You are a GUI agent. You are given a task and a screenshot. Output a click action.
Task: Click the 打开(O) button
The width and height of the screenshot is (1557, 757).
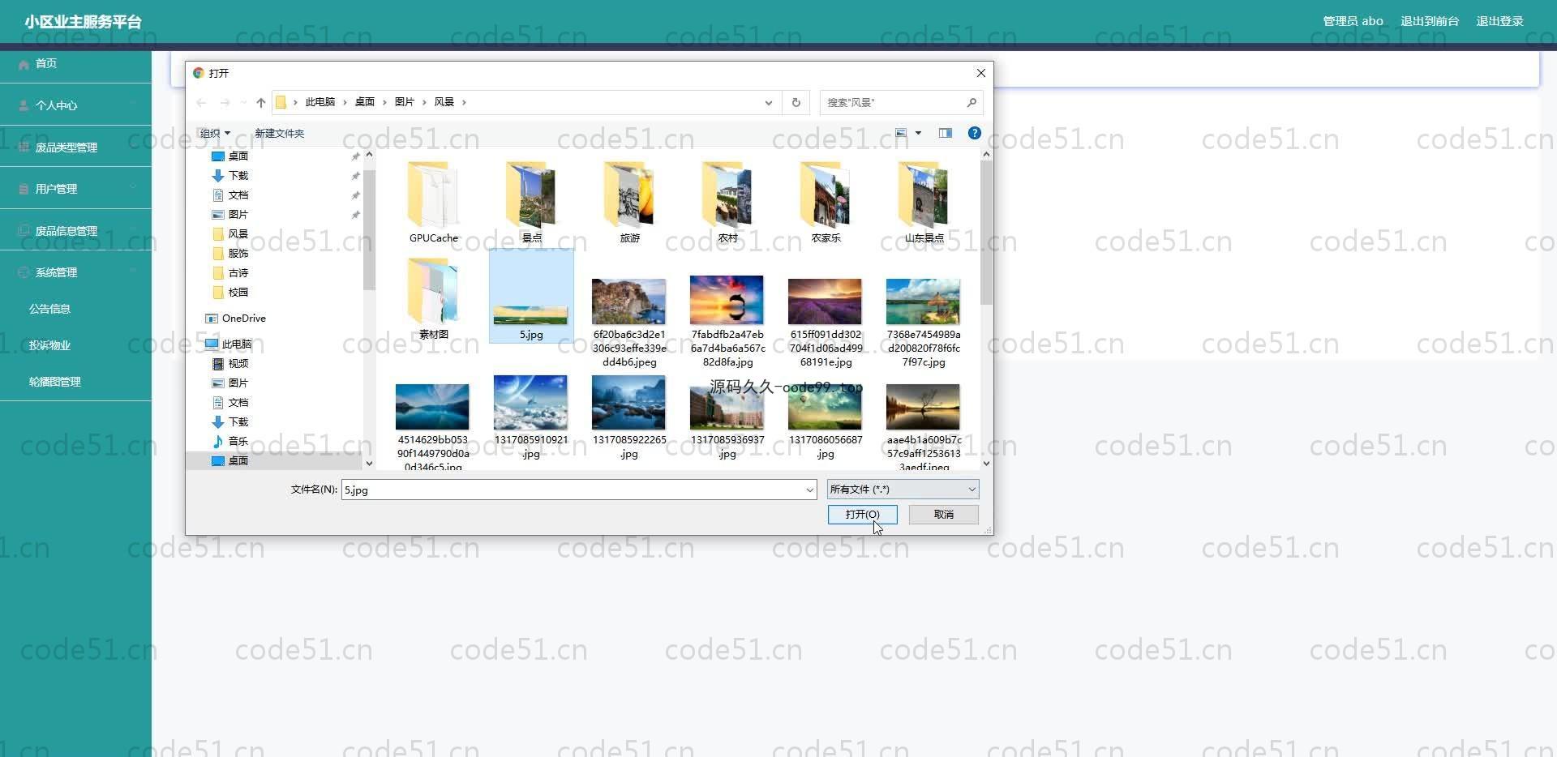tap(861, 515)
